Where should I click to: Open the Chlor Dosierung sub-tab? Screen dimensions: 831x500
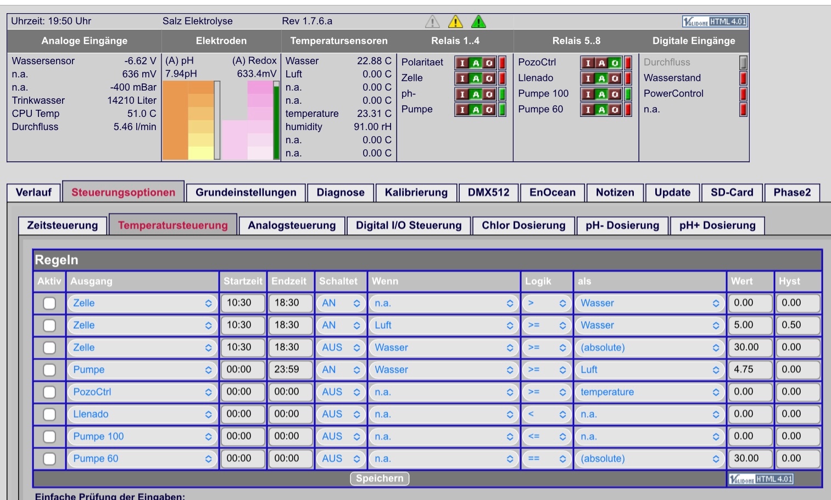523,226
